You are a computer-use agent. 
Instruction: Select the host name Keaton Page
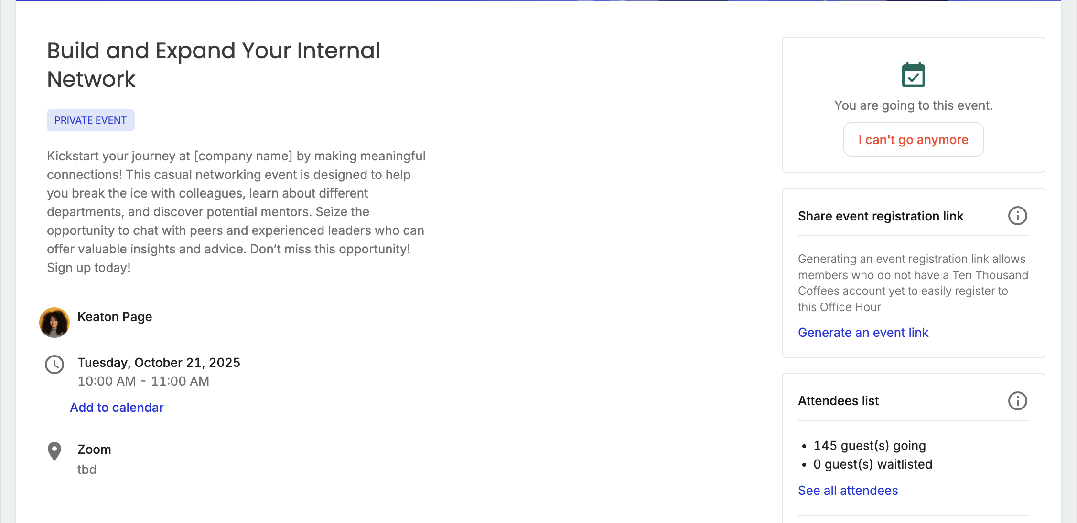[115, 317]
